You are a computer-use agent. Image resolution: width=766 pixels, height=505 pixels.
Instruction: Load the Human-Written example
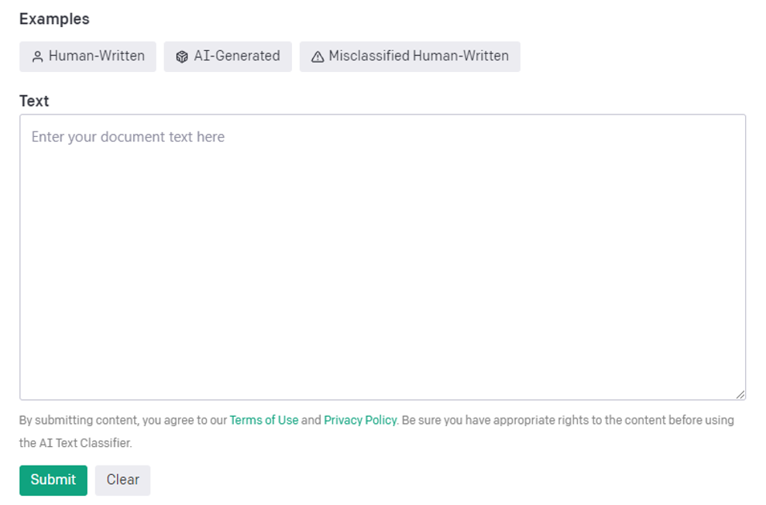pos(88,56)
